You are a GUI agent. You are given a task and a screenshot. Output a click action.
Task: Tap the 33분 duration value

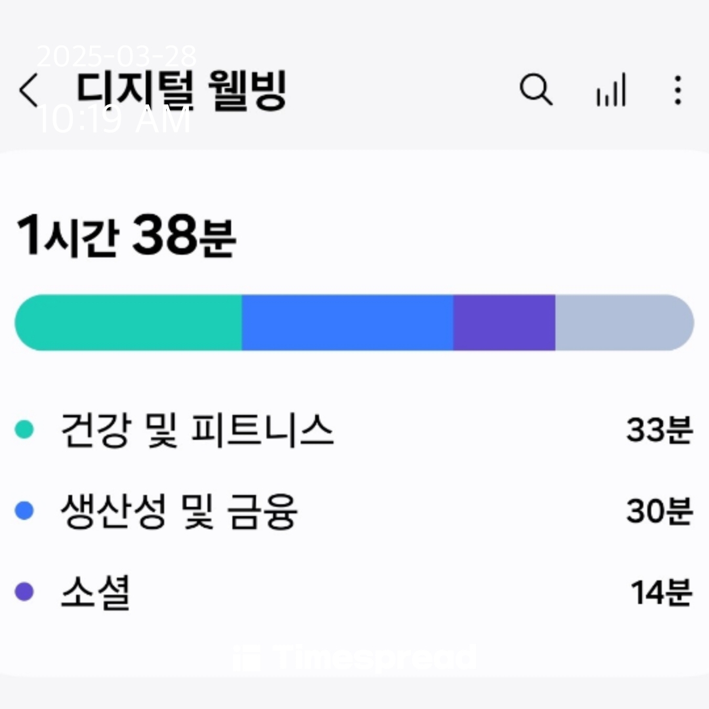pos(659,429)
